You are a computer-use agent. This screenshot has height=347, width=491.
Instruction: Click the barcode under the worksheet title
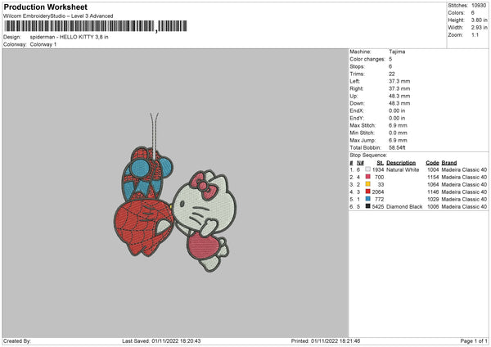[x=96, y=26]
